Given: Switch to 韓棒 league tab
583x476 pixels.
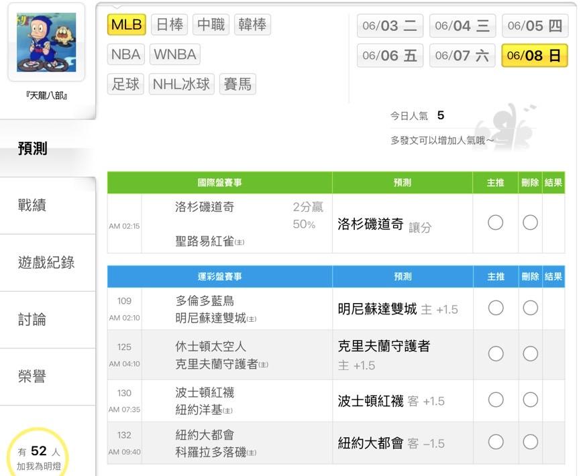Looking at the screenshot, I should (x=252, y=25).
